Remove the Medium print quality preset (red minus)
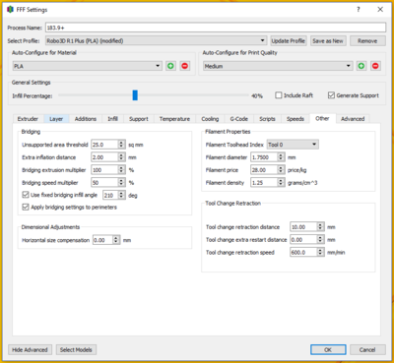This screenshot has height=363, width=394. (x=375, y=66)
